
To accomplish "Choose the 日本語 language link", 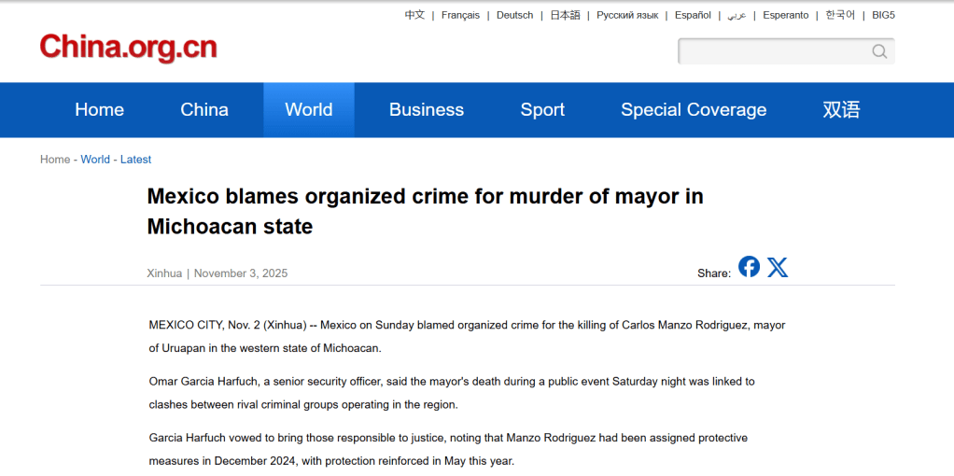I will tap(565, 15).
